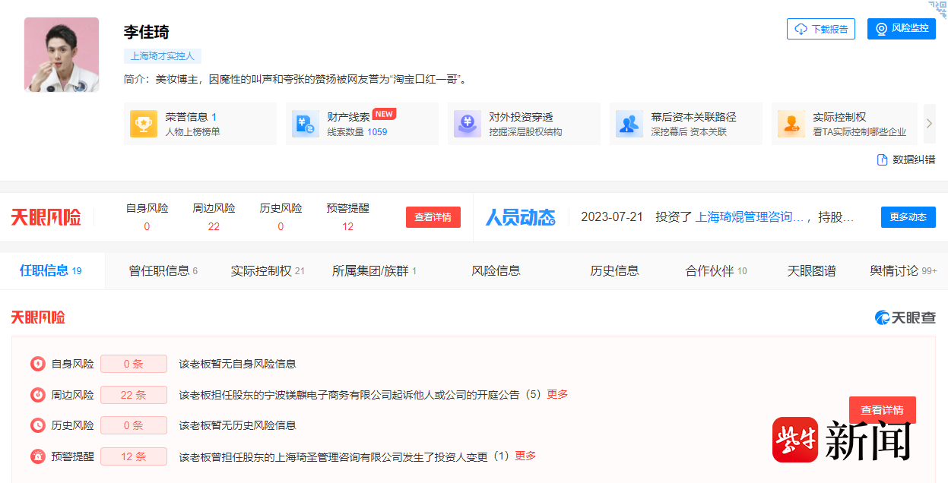The image size is (948, 483).
Task: Click 周边风险 count 22 in summary
Action: (x=214, y=226)
